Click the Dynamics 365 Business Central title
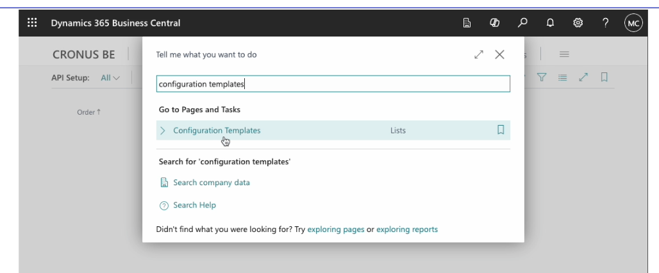659x273 pixels. [115, 23]
